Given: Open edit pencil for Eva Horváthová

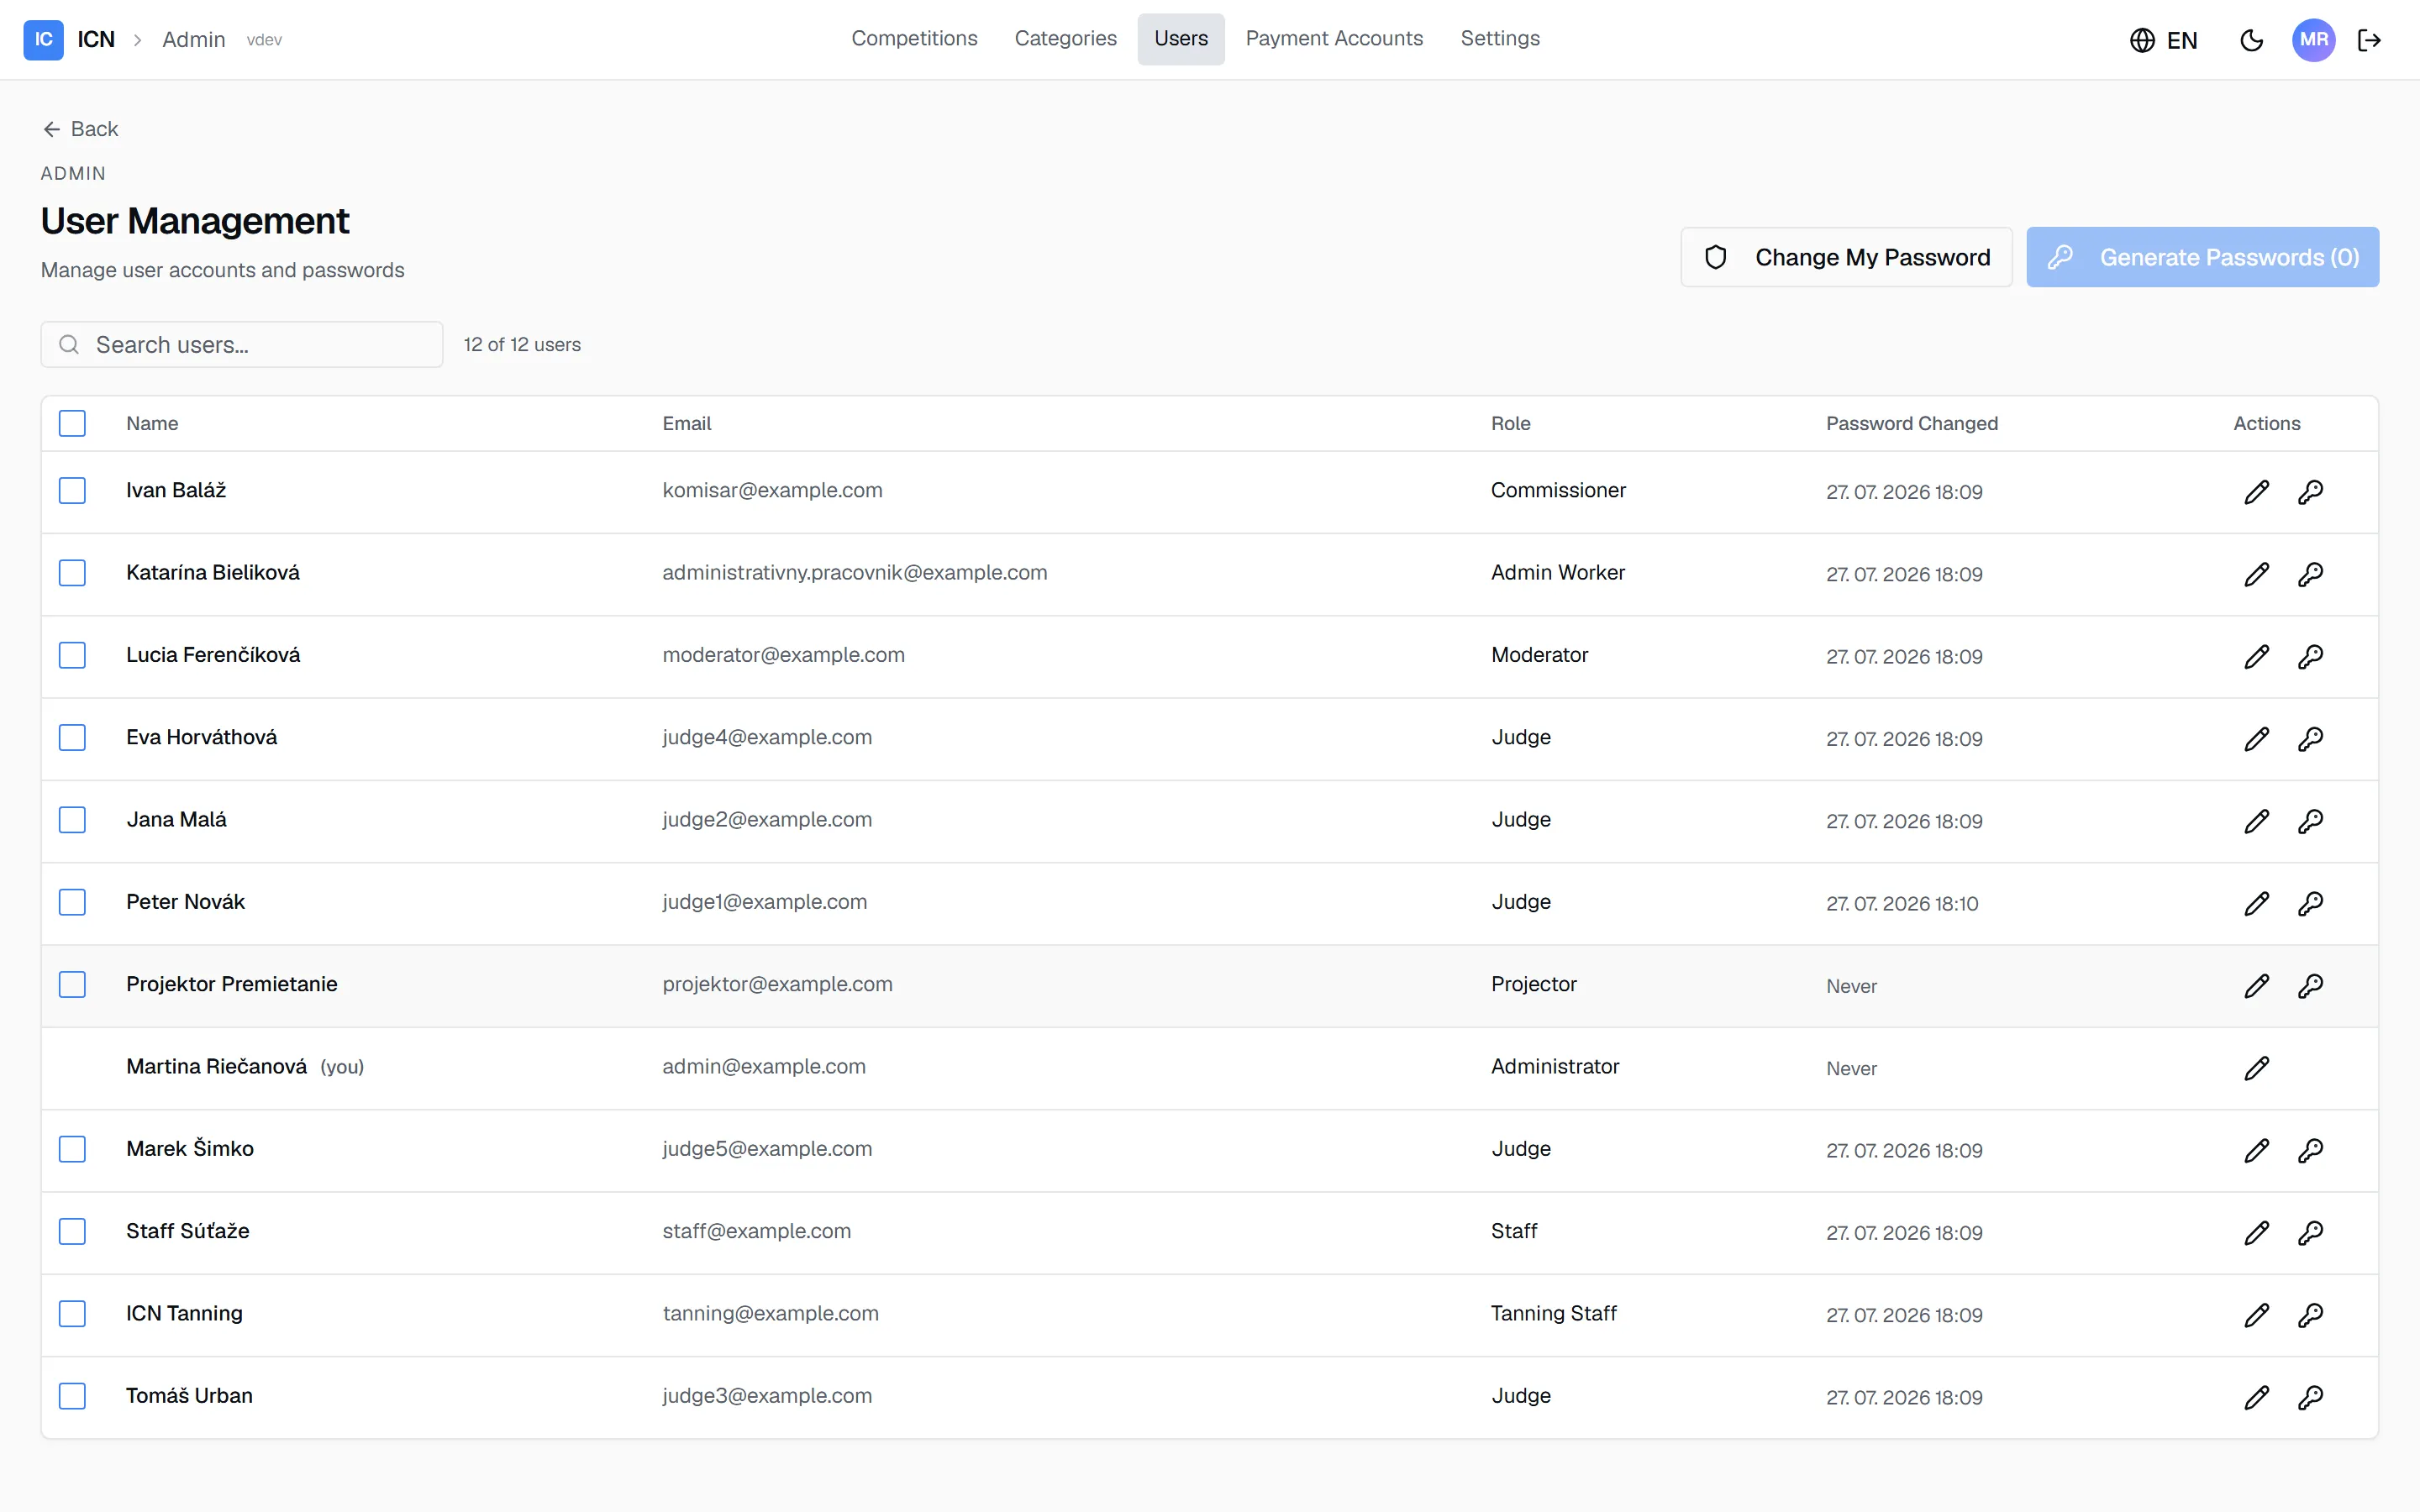Looking at the screenshot, I should (2256, 739).
